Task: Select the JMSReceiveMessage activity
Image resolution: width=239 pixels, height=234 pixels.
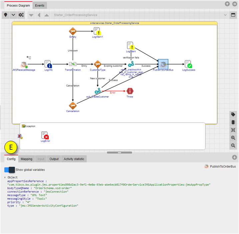Action: 24,64
